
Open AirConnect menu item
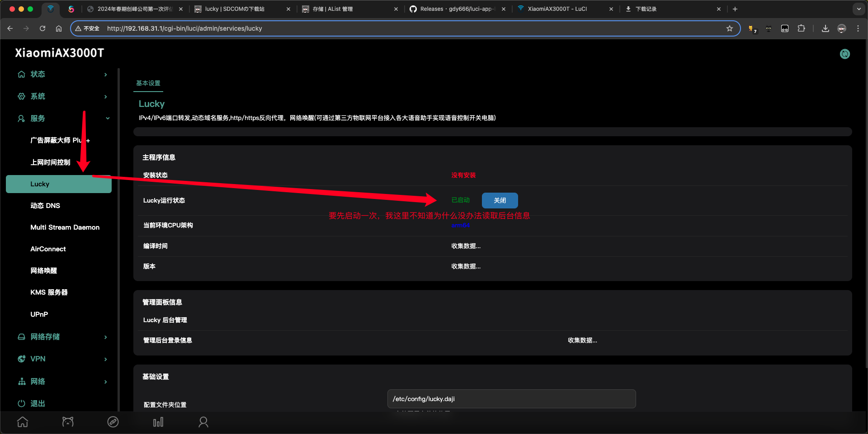coord(48,249)
